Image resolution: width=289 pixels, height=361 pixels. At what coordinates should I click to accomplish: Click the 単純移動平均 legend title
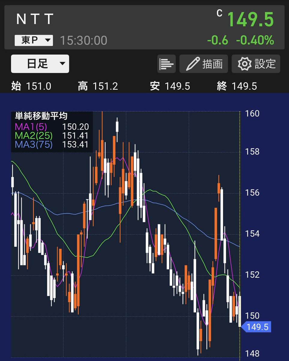[41, 116]
